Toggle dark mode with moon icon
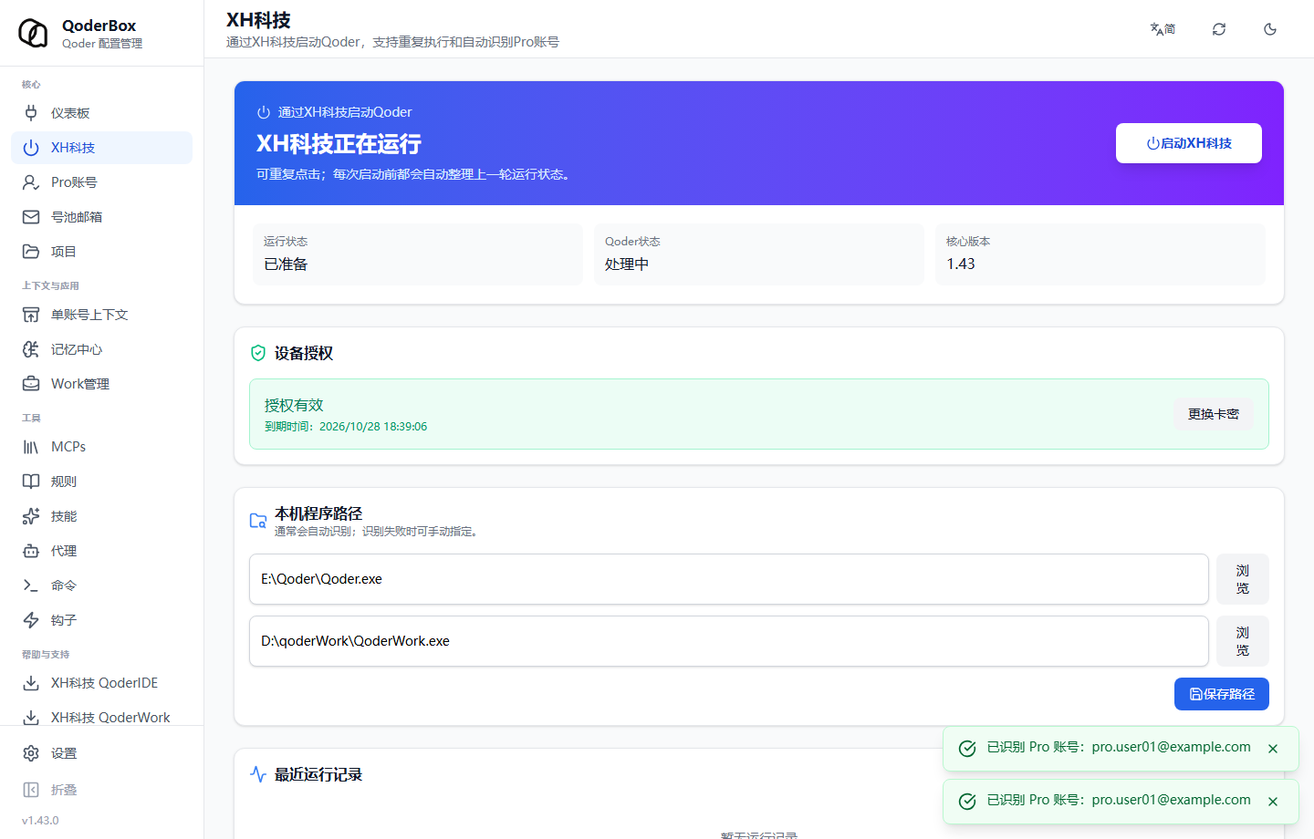Image resolution: width=1314 pixels, height=839 pixels. [x=1270, y=29]
